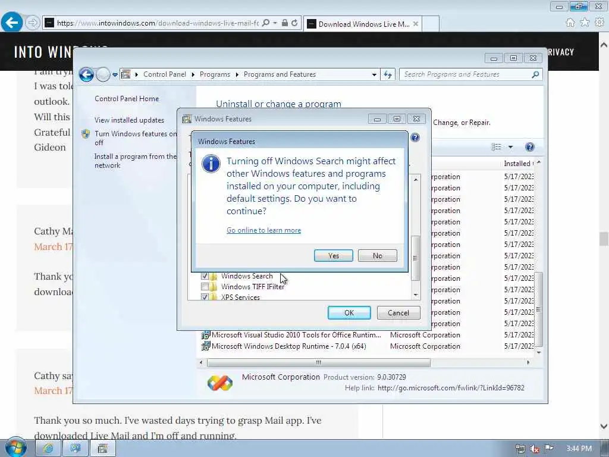Open Internet Explorer from the taskbar

coord(48,449)
